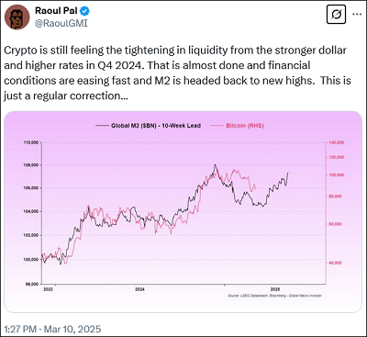Viewport: 367px width, 337px height.
Task: Click the tweet timestamp Mar 10, 2025
Action: [52, 329]
